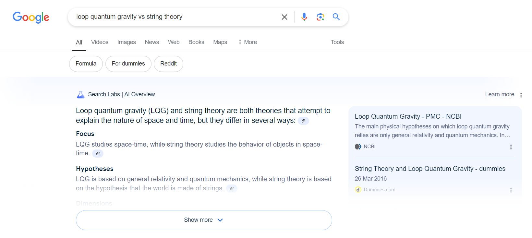The height and width of the screenshot is (238, 532).
Task: Open source link icon in Focus section
Action: click(98, 153)
